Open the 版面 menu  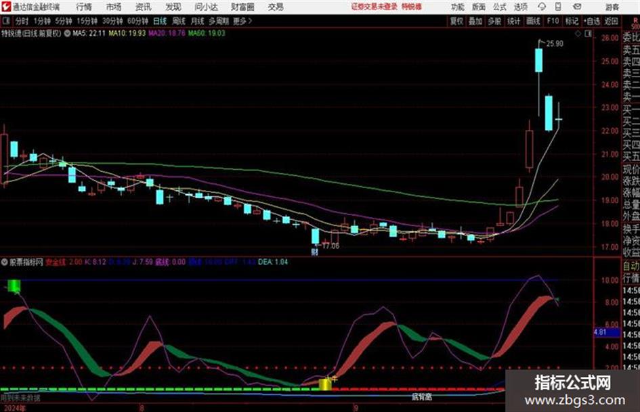point(479,7)
